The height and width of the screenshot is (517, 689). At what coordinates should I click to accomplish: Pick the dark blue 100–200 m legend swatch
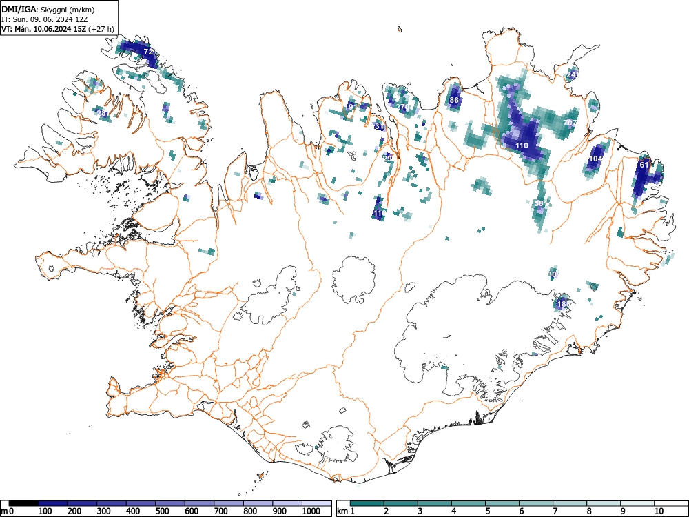(x=53, y=503)
